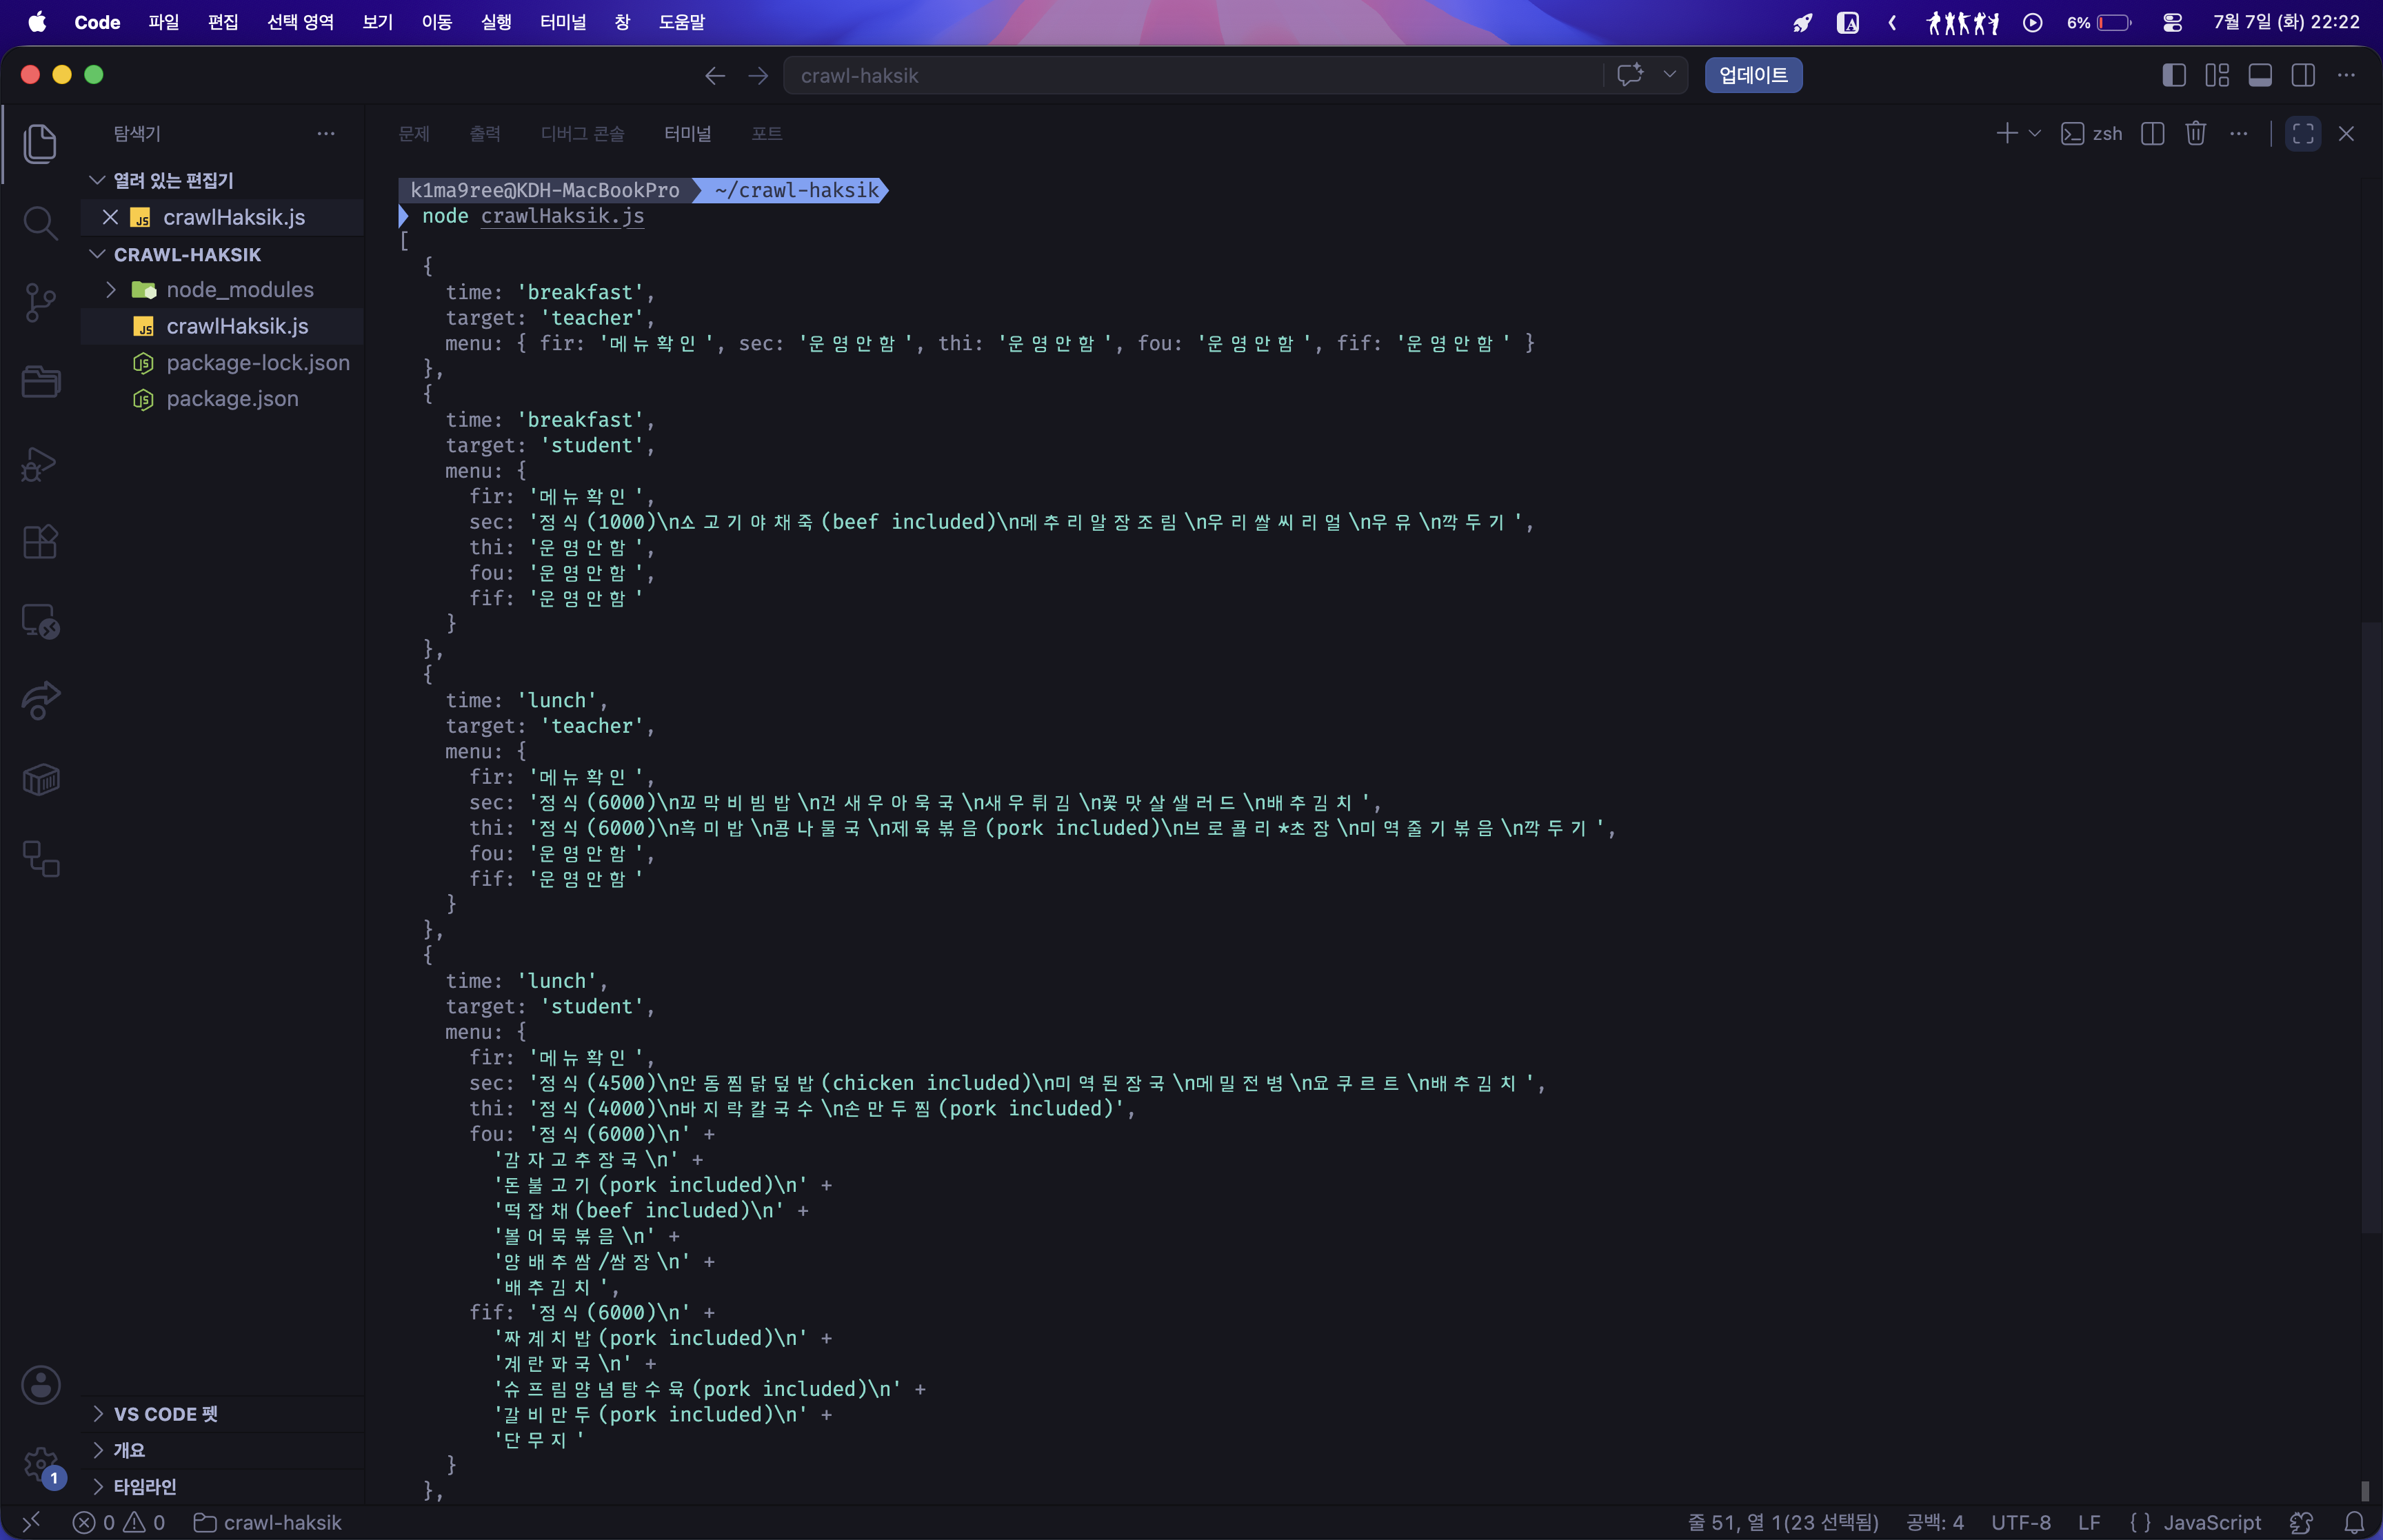2383x1540 pixels.
Task: Close the terminal panel
Action: click(2346, 134)
